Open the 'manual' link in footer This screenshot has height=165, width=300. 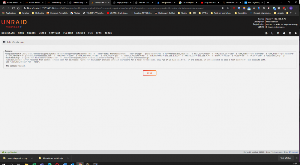[295, 152]
